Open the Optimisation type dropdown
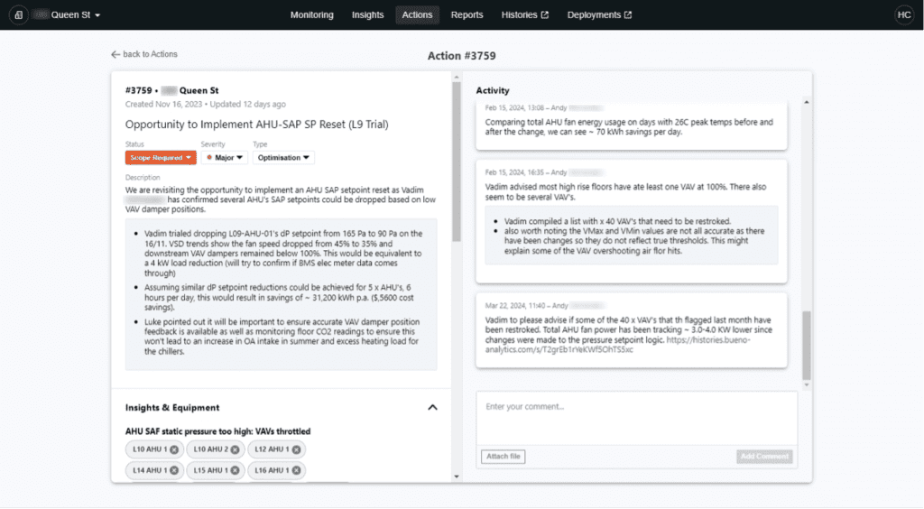The width and height of the screenshot is (924, 509). (x=282, y=157)
